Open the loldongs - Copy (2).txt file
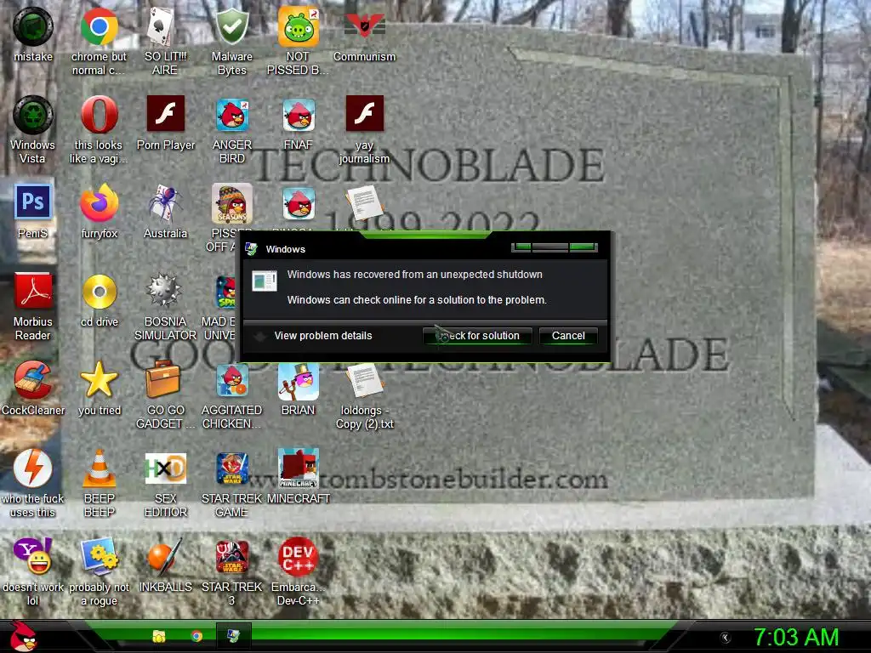 (364, 381)
